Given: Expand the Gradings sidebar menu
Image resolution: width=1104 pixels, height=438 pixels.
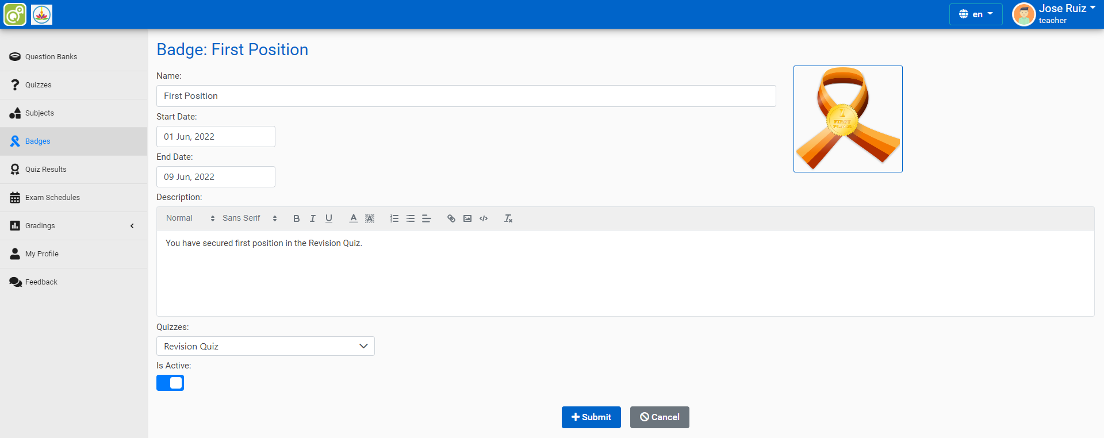Looking at the screenshot, I should coord(74,226).
